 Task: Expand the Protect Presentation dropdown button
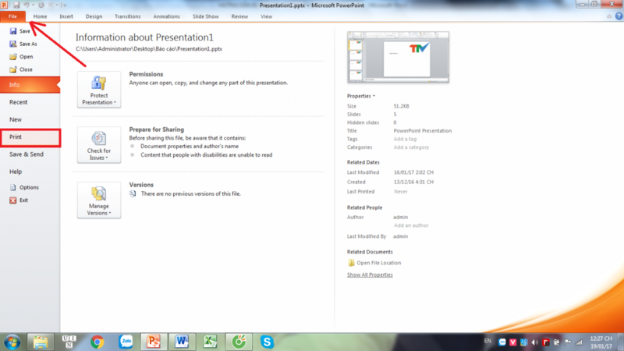coord(99,90)
